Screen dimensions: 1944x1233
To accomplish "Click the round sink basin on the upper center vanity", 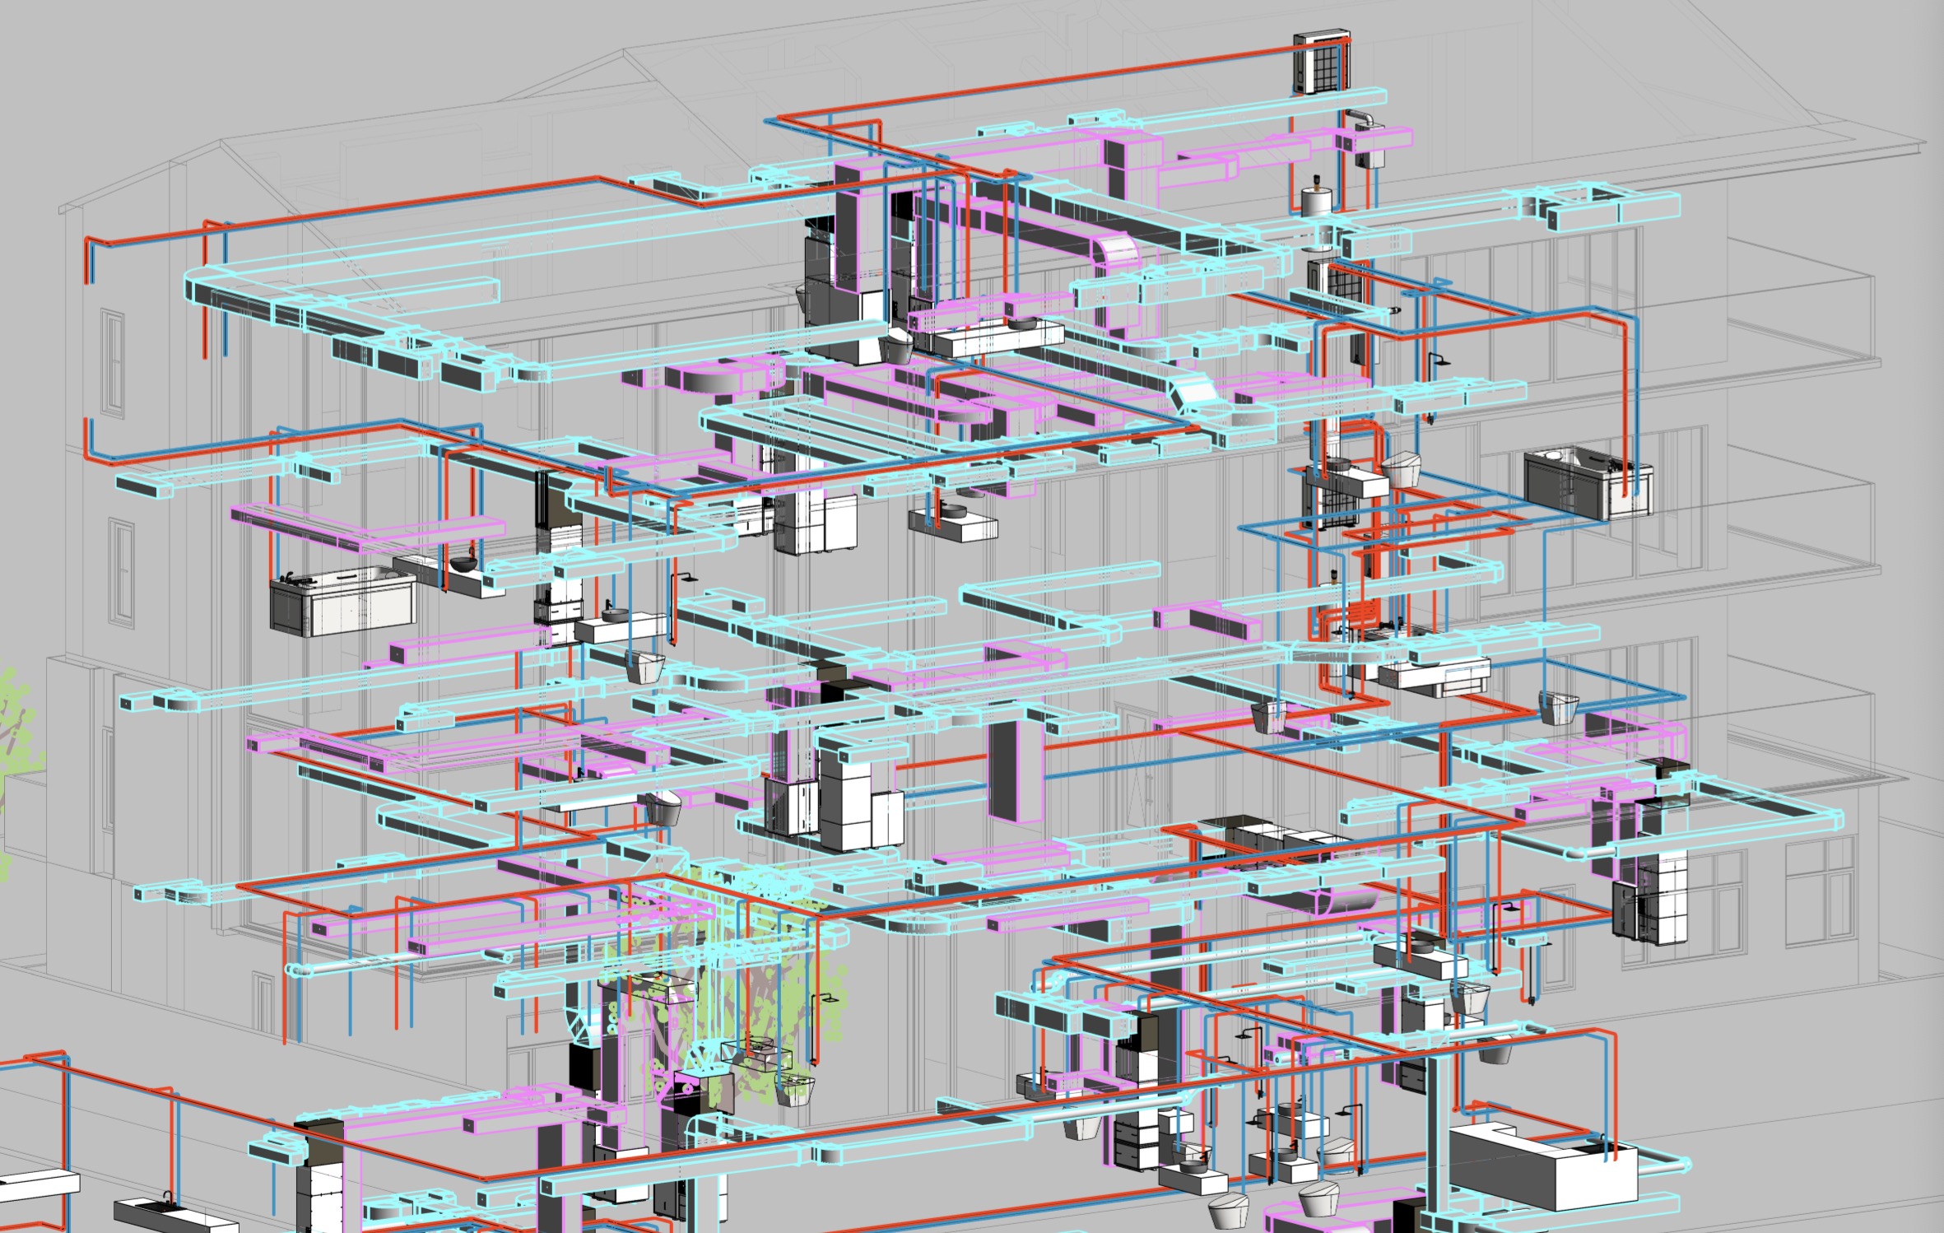I will [1024, 323].
